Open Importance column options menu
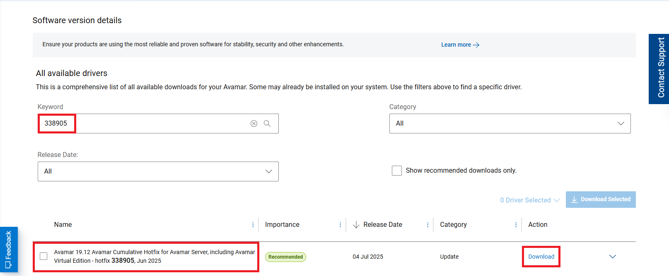669x276 pixels. pyautogui.click(x=341, y=225)
